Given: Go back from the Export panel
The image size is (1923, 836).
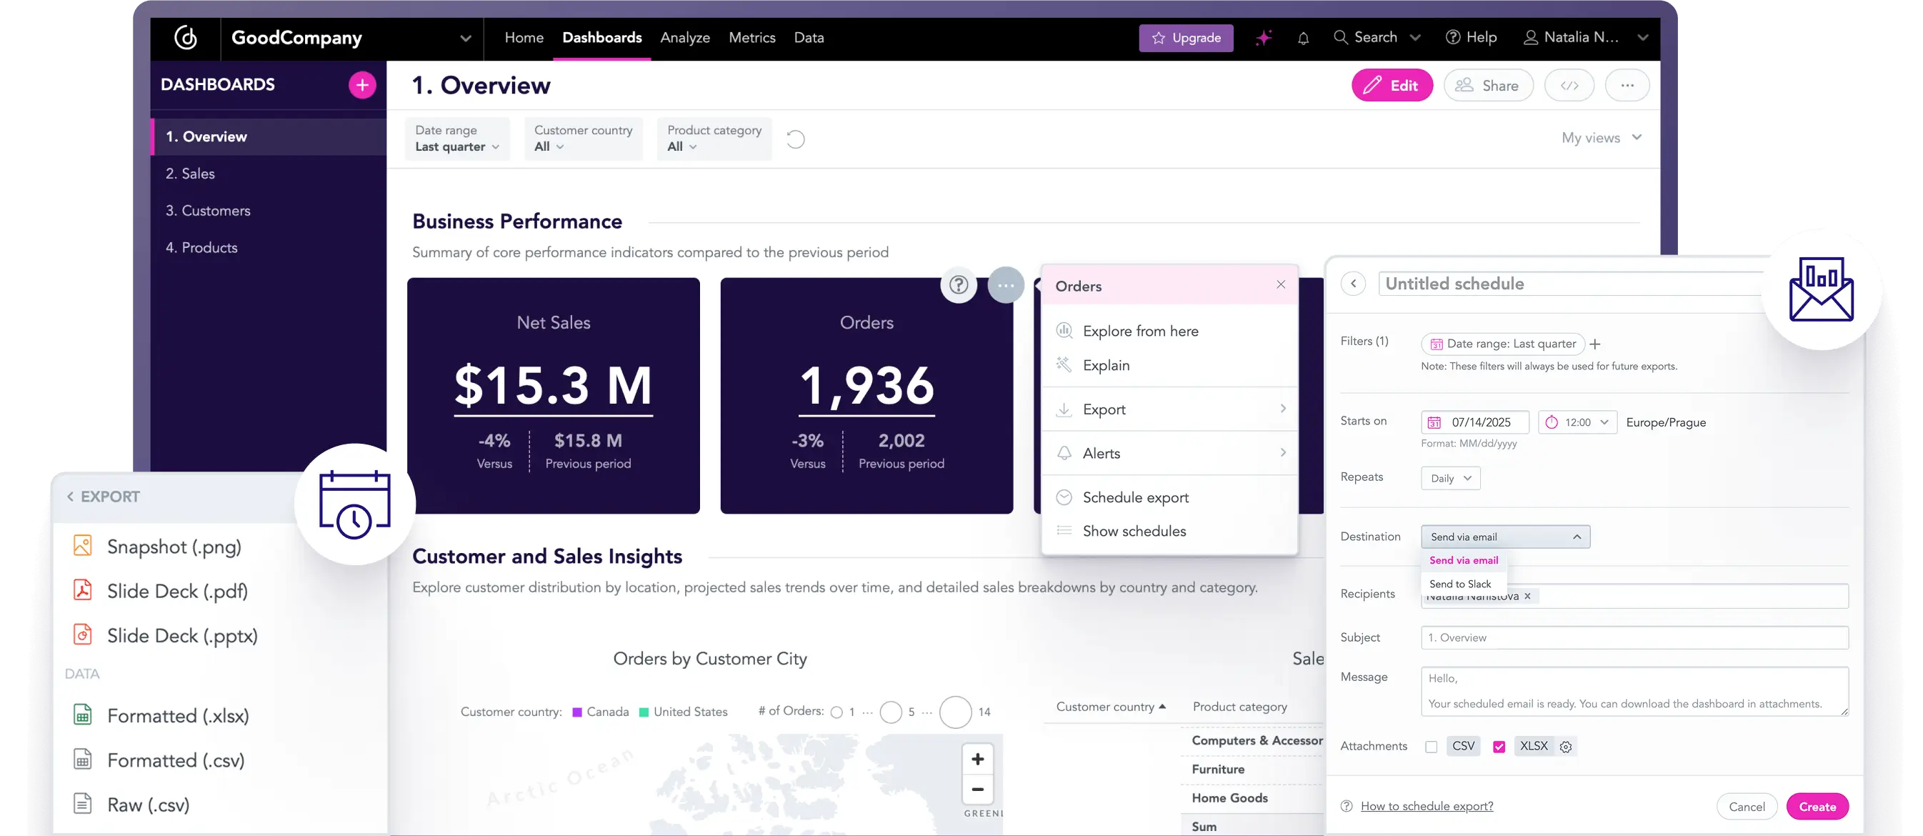Looking at the screenshot, I should (x=70, y=497).
